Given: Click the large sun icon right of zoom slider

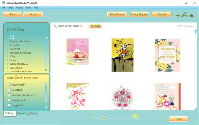Looking at the screenshot, I should coord(136,117).
